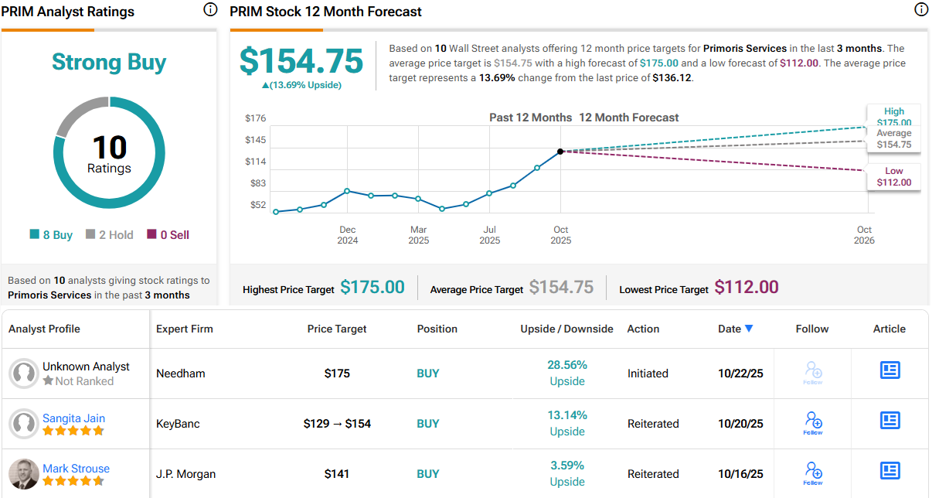Click info icon beside 12 Month Forecast

tap(920, 10)
